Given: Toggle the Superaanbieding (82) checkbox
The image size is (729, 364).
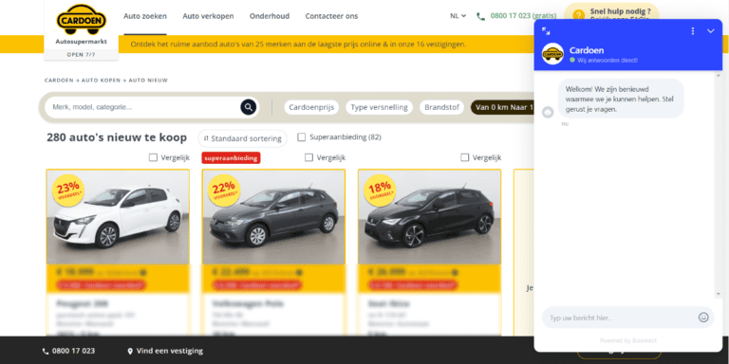Looking at the screenshot, I should 301,136.
